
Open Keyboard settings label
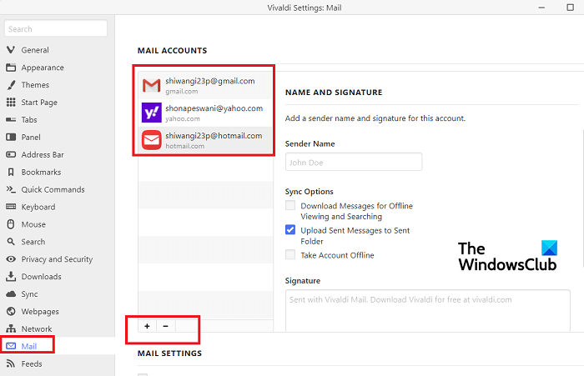[x=38, y=207]
